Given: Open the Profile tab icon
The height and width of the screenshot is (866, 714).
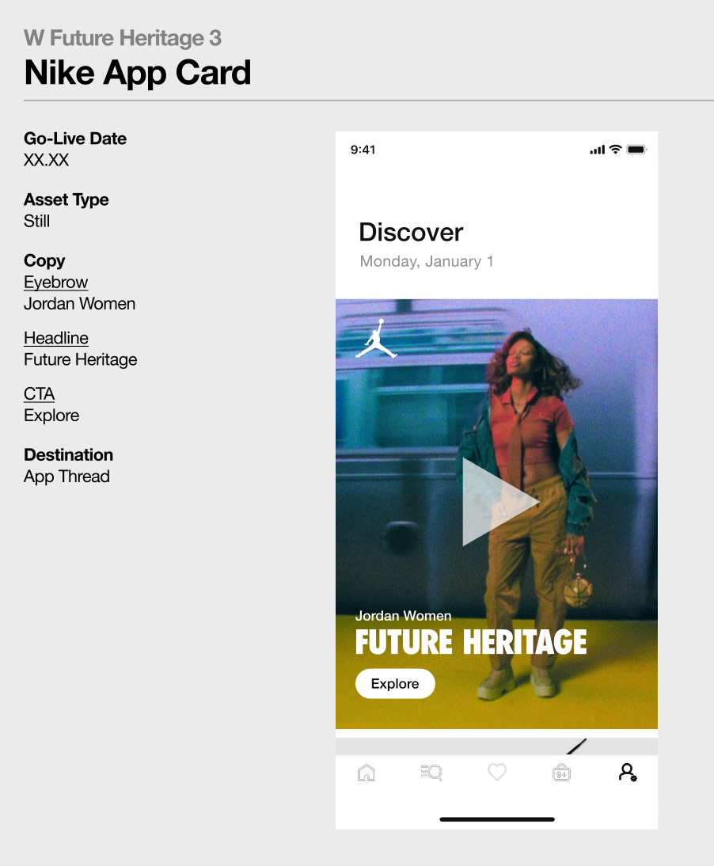Looking at the screenshot, I should (x=627, y=772).
